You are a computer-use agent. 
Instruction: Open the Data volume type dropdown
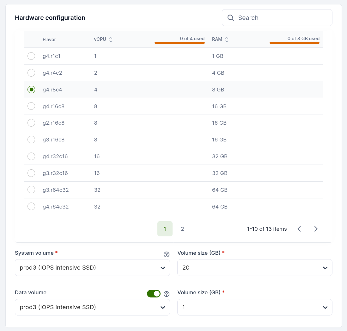coord(92,307)
